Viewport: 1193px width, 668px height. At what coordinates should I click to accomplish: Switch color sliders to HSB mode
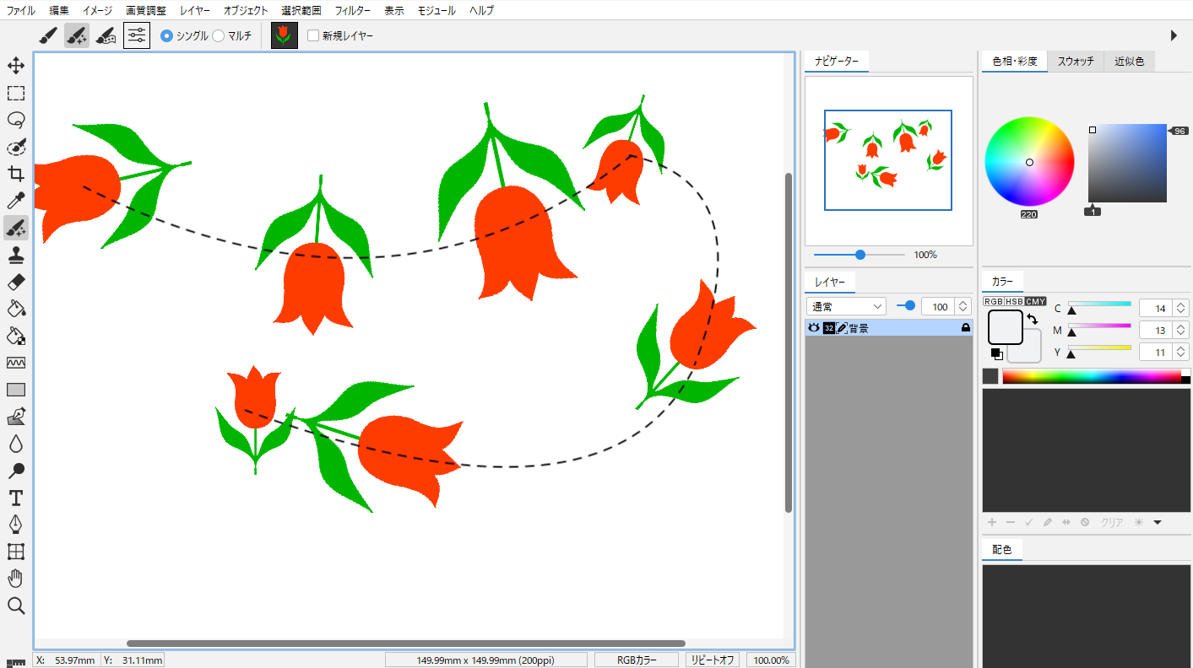pyautogui.click(x=1014, y=301)
